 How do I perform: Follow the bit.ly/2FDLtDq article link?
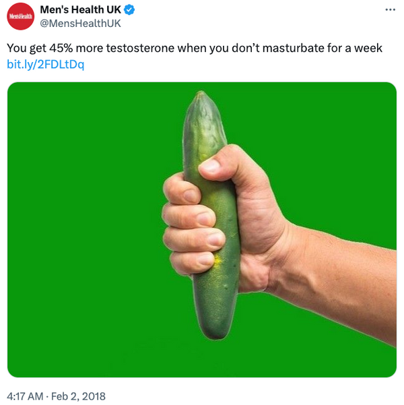click(x=45, y=64)
